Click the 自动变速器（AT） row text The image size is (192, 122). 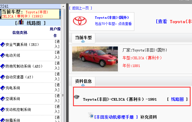(20, 77)
